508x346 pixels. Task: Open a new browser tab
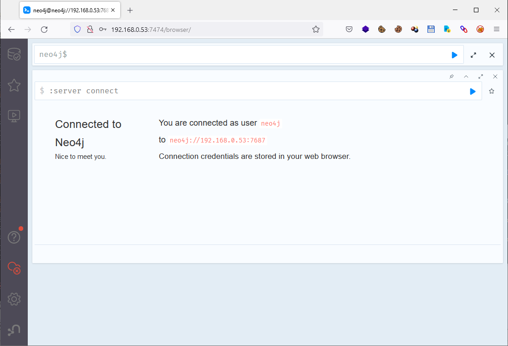[130, 10]
